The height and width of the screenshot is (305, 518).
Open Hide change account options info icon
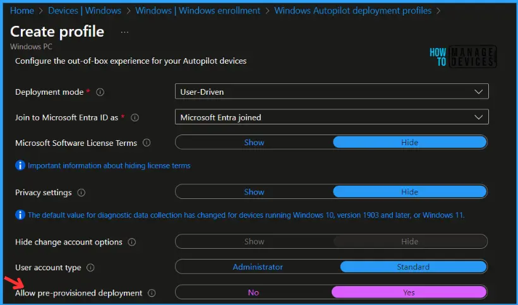tap(132, 242)
